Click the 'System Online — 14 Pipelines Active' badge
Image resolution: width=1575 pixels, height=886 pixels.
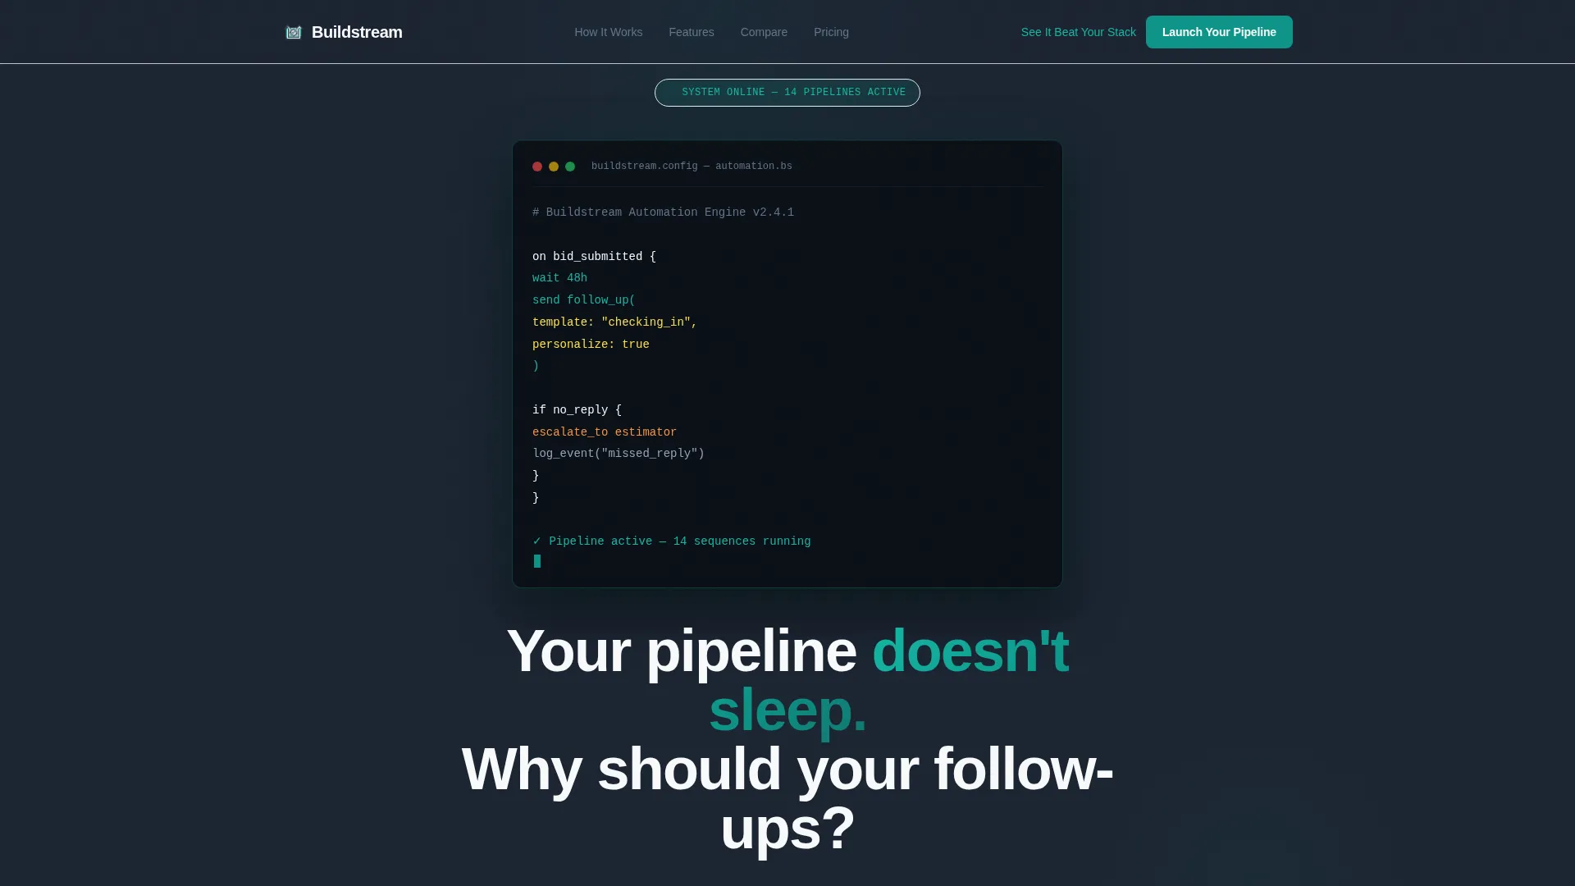pyautogui.click(x=787, y=93)
